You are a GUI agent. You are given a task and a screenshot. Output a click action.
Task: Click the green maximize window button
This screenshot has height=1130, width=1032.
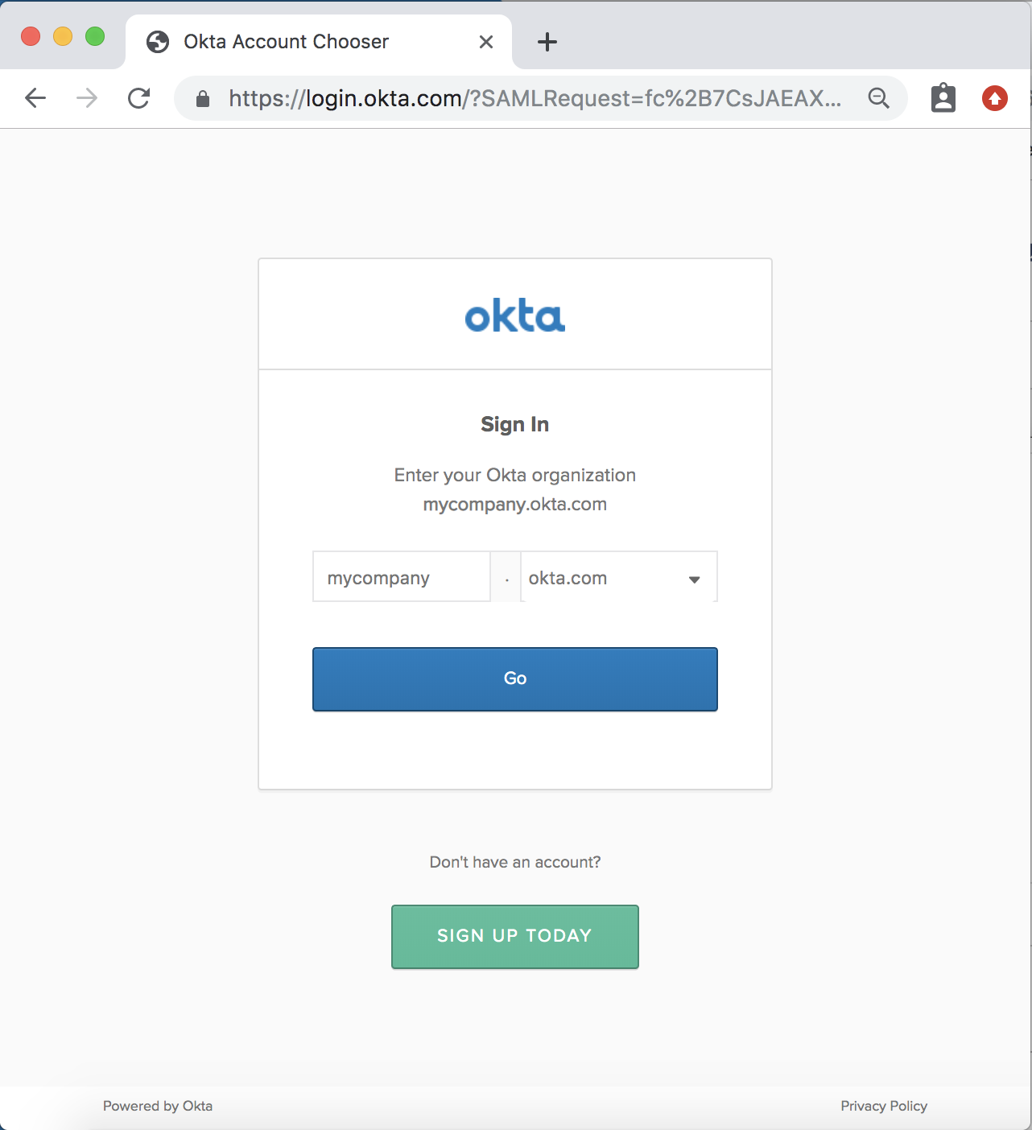tap(95, 36)
